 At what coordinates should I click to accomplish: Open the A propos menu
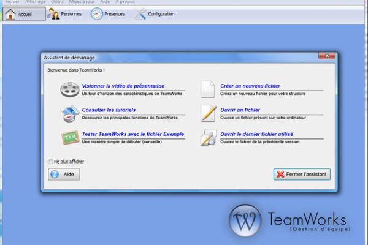(125, 2)
